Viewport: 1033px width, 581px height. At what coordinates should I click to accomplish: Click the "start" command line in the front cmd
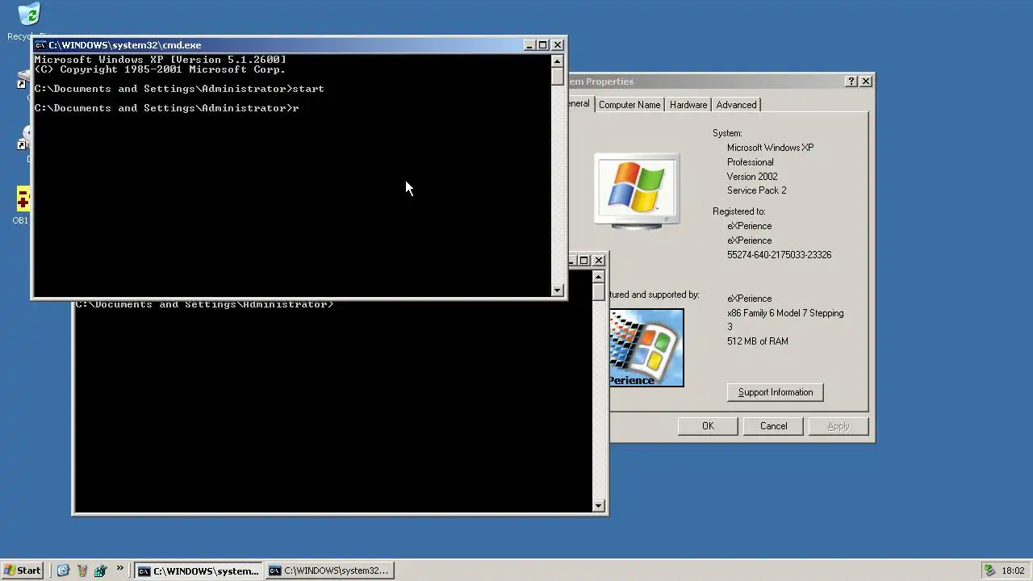pos(179,89)
